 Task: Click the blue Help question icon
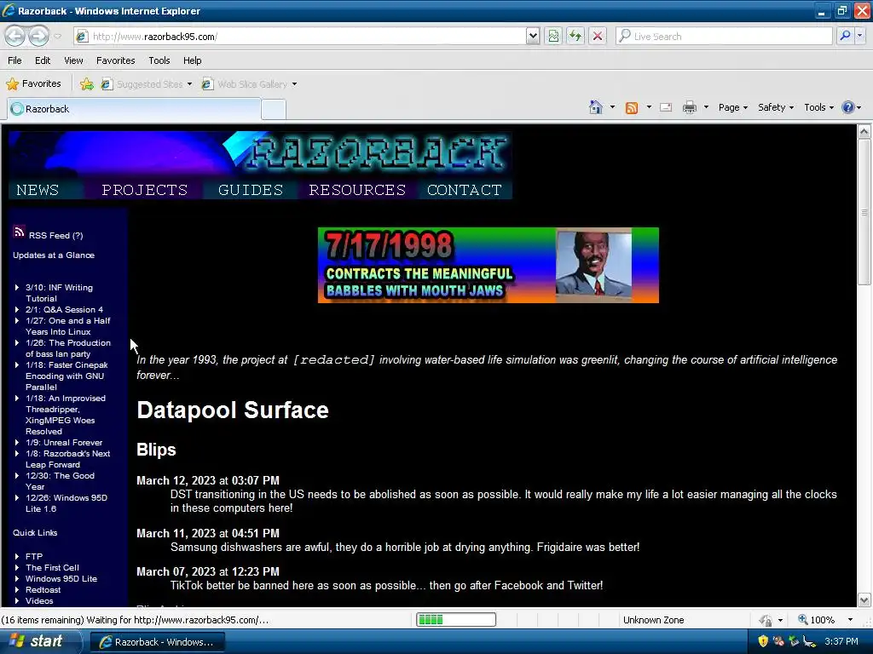848,107
